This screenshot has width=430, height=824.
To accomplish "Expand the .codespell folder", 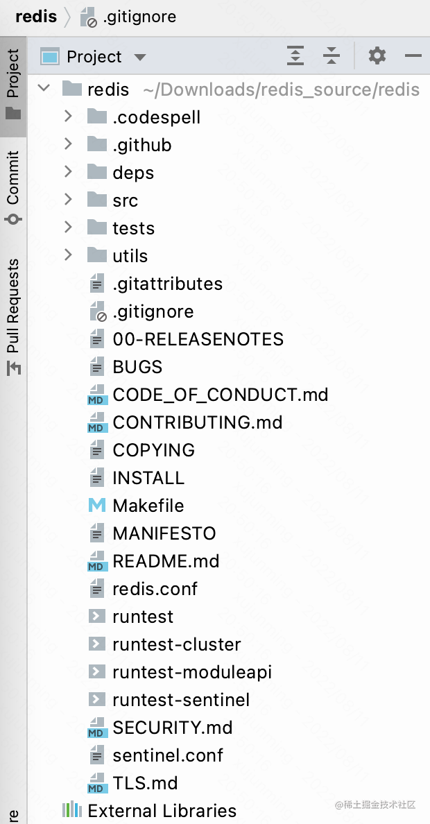I will [x=68, y=116].
